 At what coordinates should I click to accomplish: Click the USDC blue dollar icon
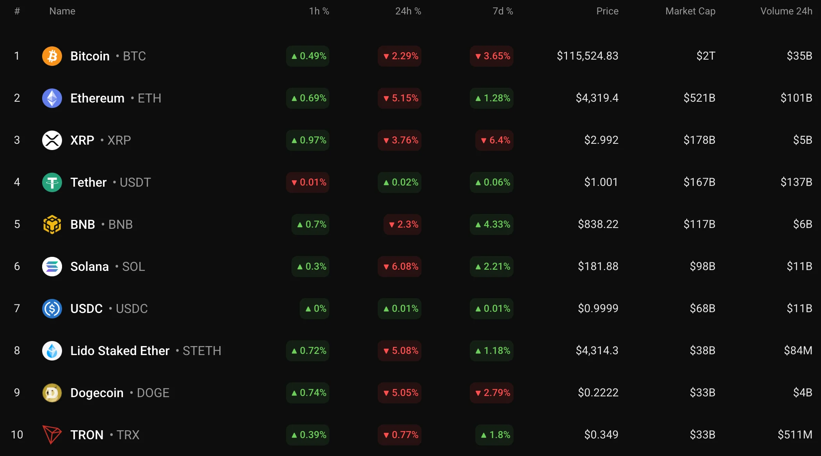click(52, 309)
